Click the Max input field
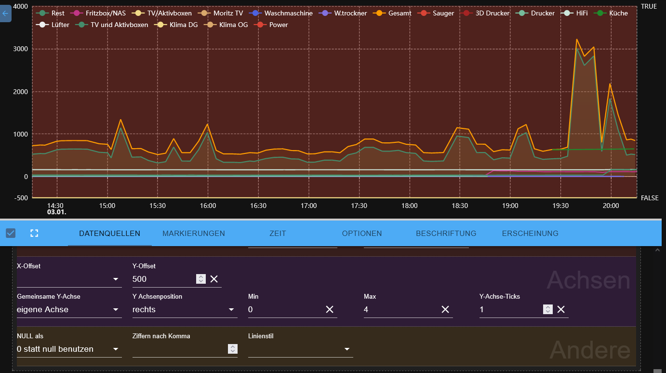Image resolution: width=666 pixels, height=373 pixels. pos(400,309)
